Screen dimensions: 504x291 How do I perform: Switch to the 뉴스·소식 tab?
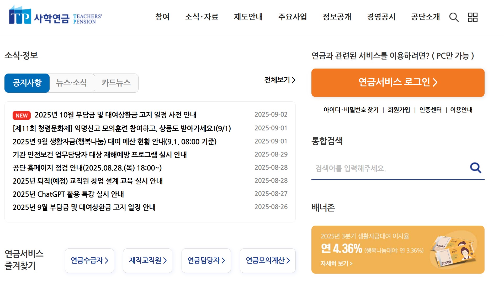72,83
